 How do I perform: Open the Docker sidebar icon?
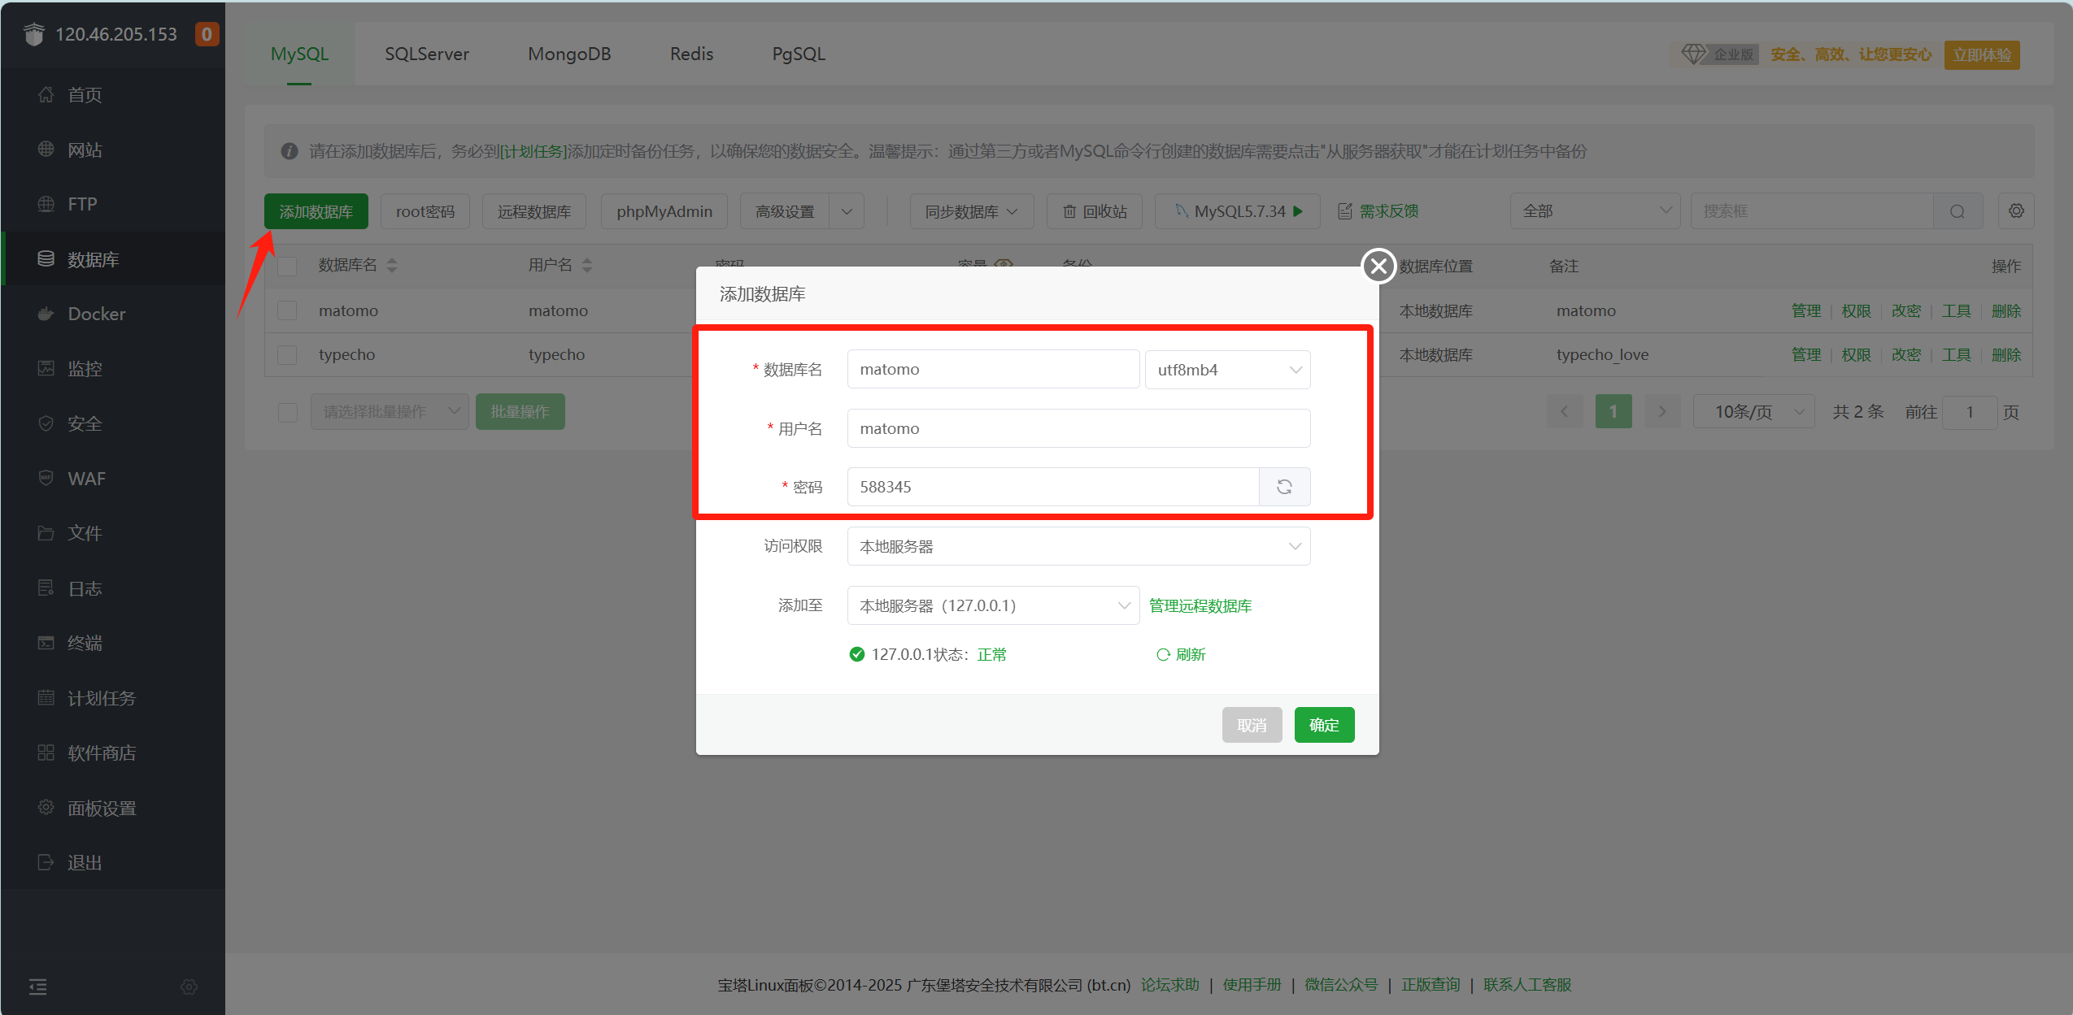point(46,314)
